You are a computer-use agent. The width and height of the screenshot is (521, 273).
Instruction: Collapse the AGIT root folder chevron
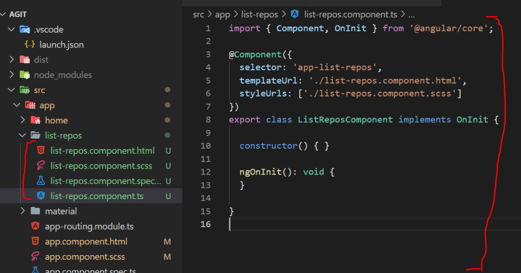point(4,15)
